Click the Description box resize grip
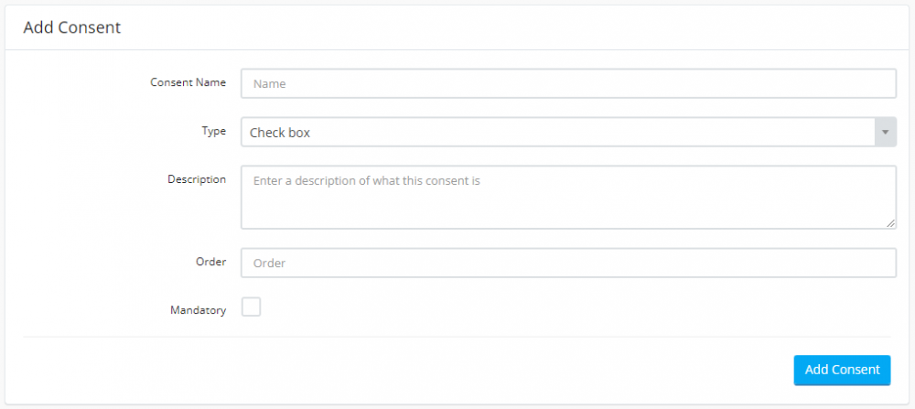 point(890,223)
